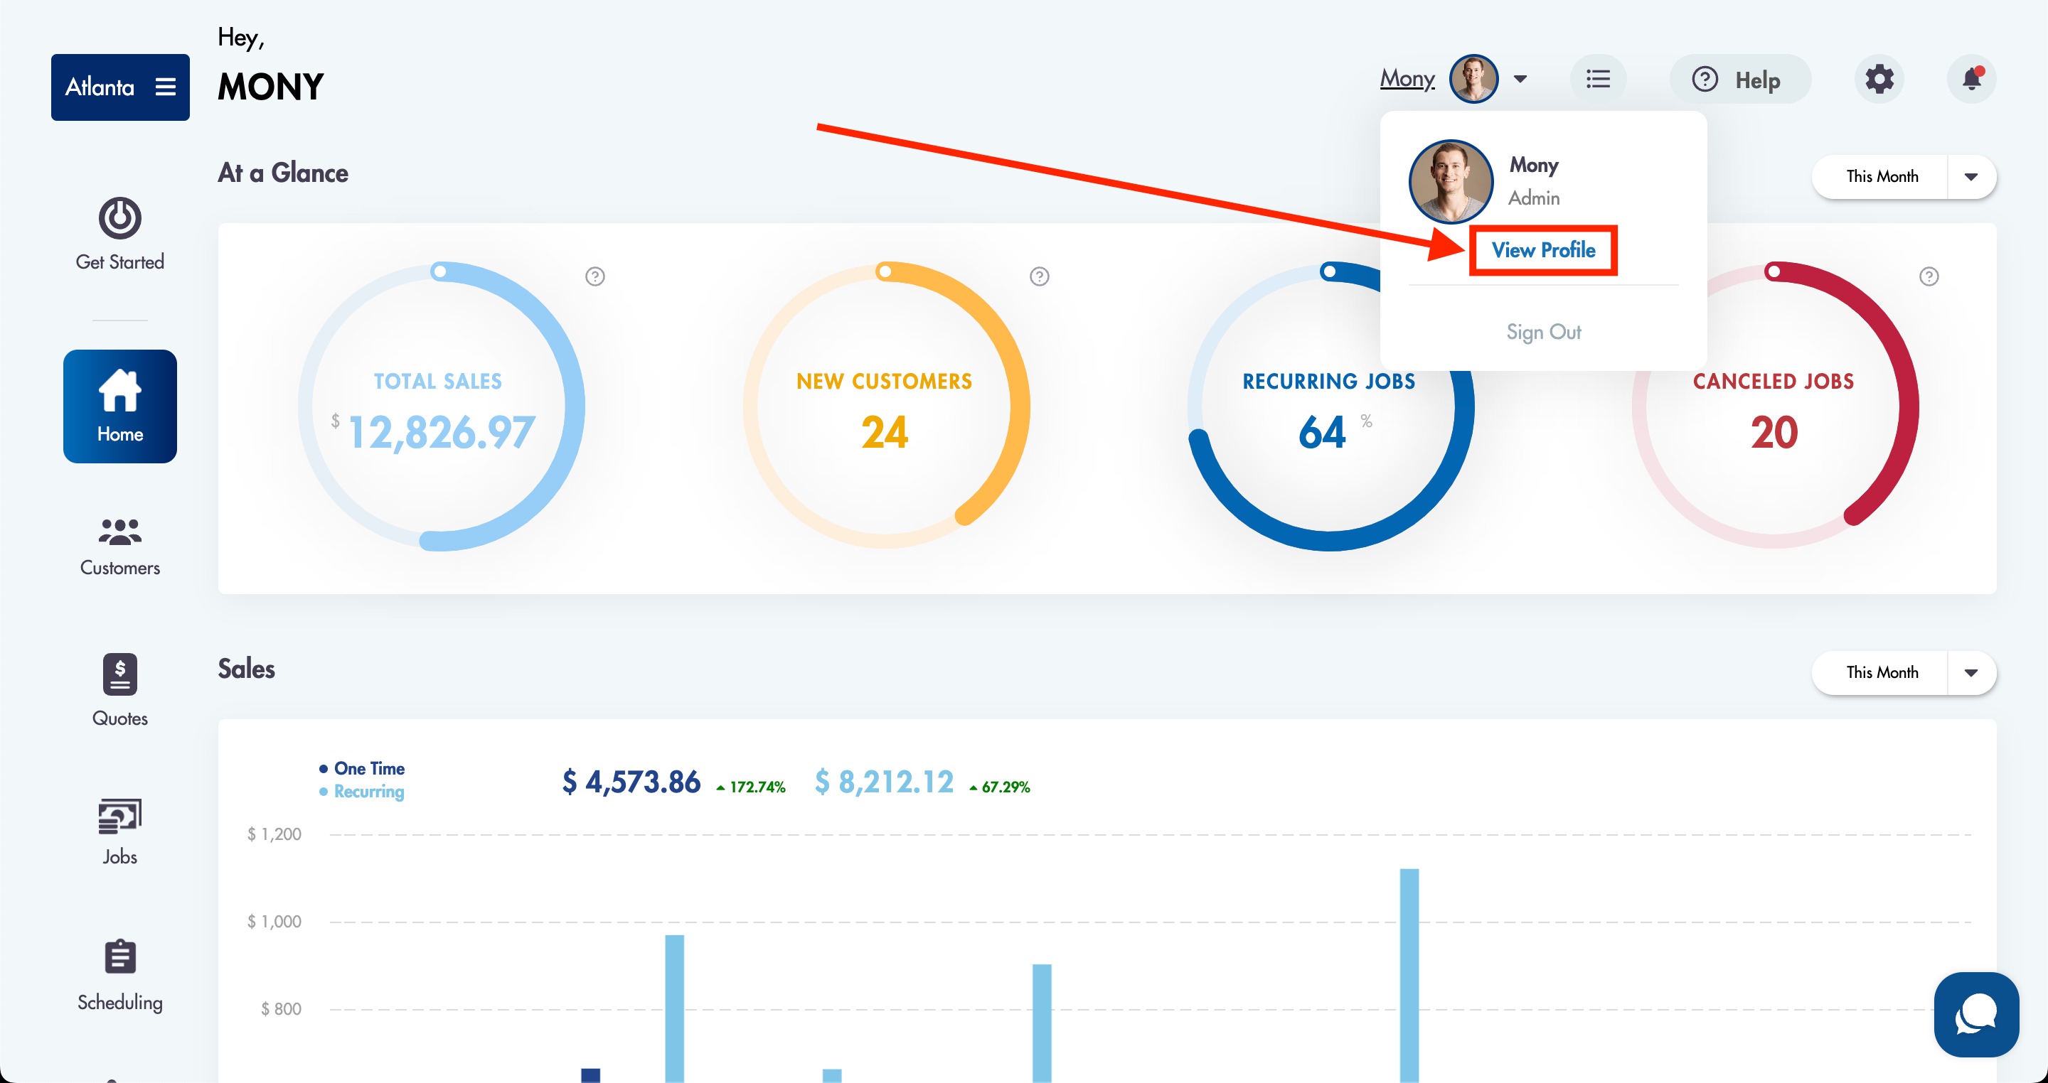Collapse the Mony user menu arrow

coord(1520,80)
